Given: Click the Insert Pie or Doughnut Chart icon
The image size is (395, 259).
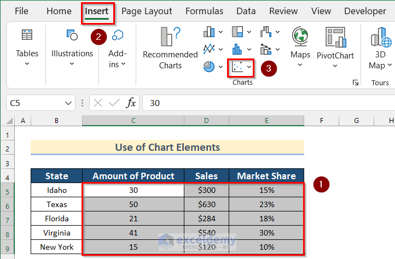Looking at the screenshot, I should 210,66.
